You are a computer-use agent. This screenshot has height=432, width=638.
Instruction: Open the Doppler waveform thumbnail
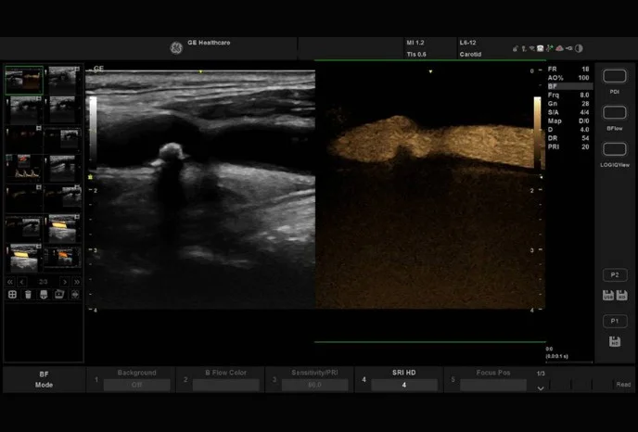[24, 168]
